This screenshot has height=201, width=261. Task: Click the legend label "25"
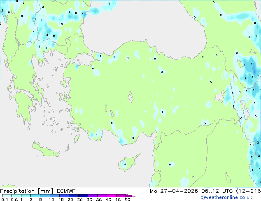click(x=80, y=199)
